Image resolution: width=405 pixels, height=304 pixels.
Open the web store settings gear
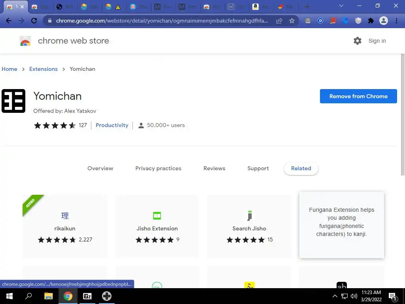(x=358, y=41)
